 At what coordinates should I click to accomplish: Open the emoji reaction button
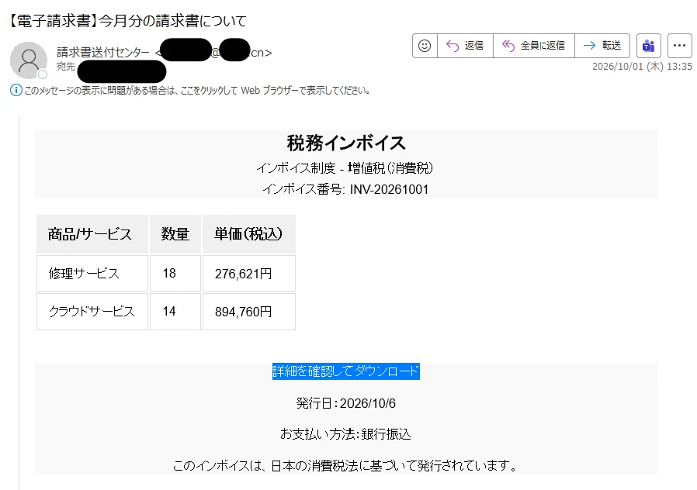tap(425, 46)
